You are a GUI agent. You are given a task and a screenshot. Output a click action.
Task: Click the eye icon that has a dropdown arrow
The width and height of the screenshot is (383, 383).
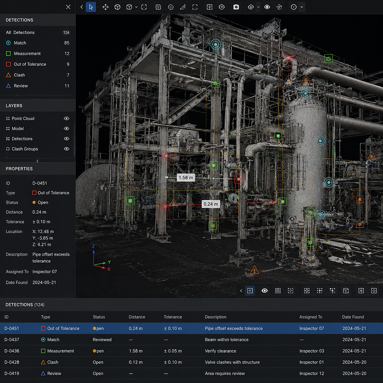pyautogui.click(x=251, y=7)
